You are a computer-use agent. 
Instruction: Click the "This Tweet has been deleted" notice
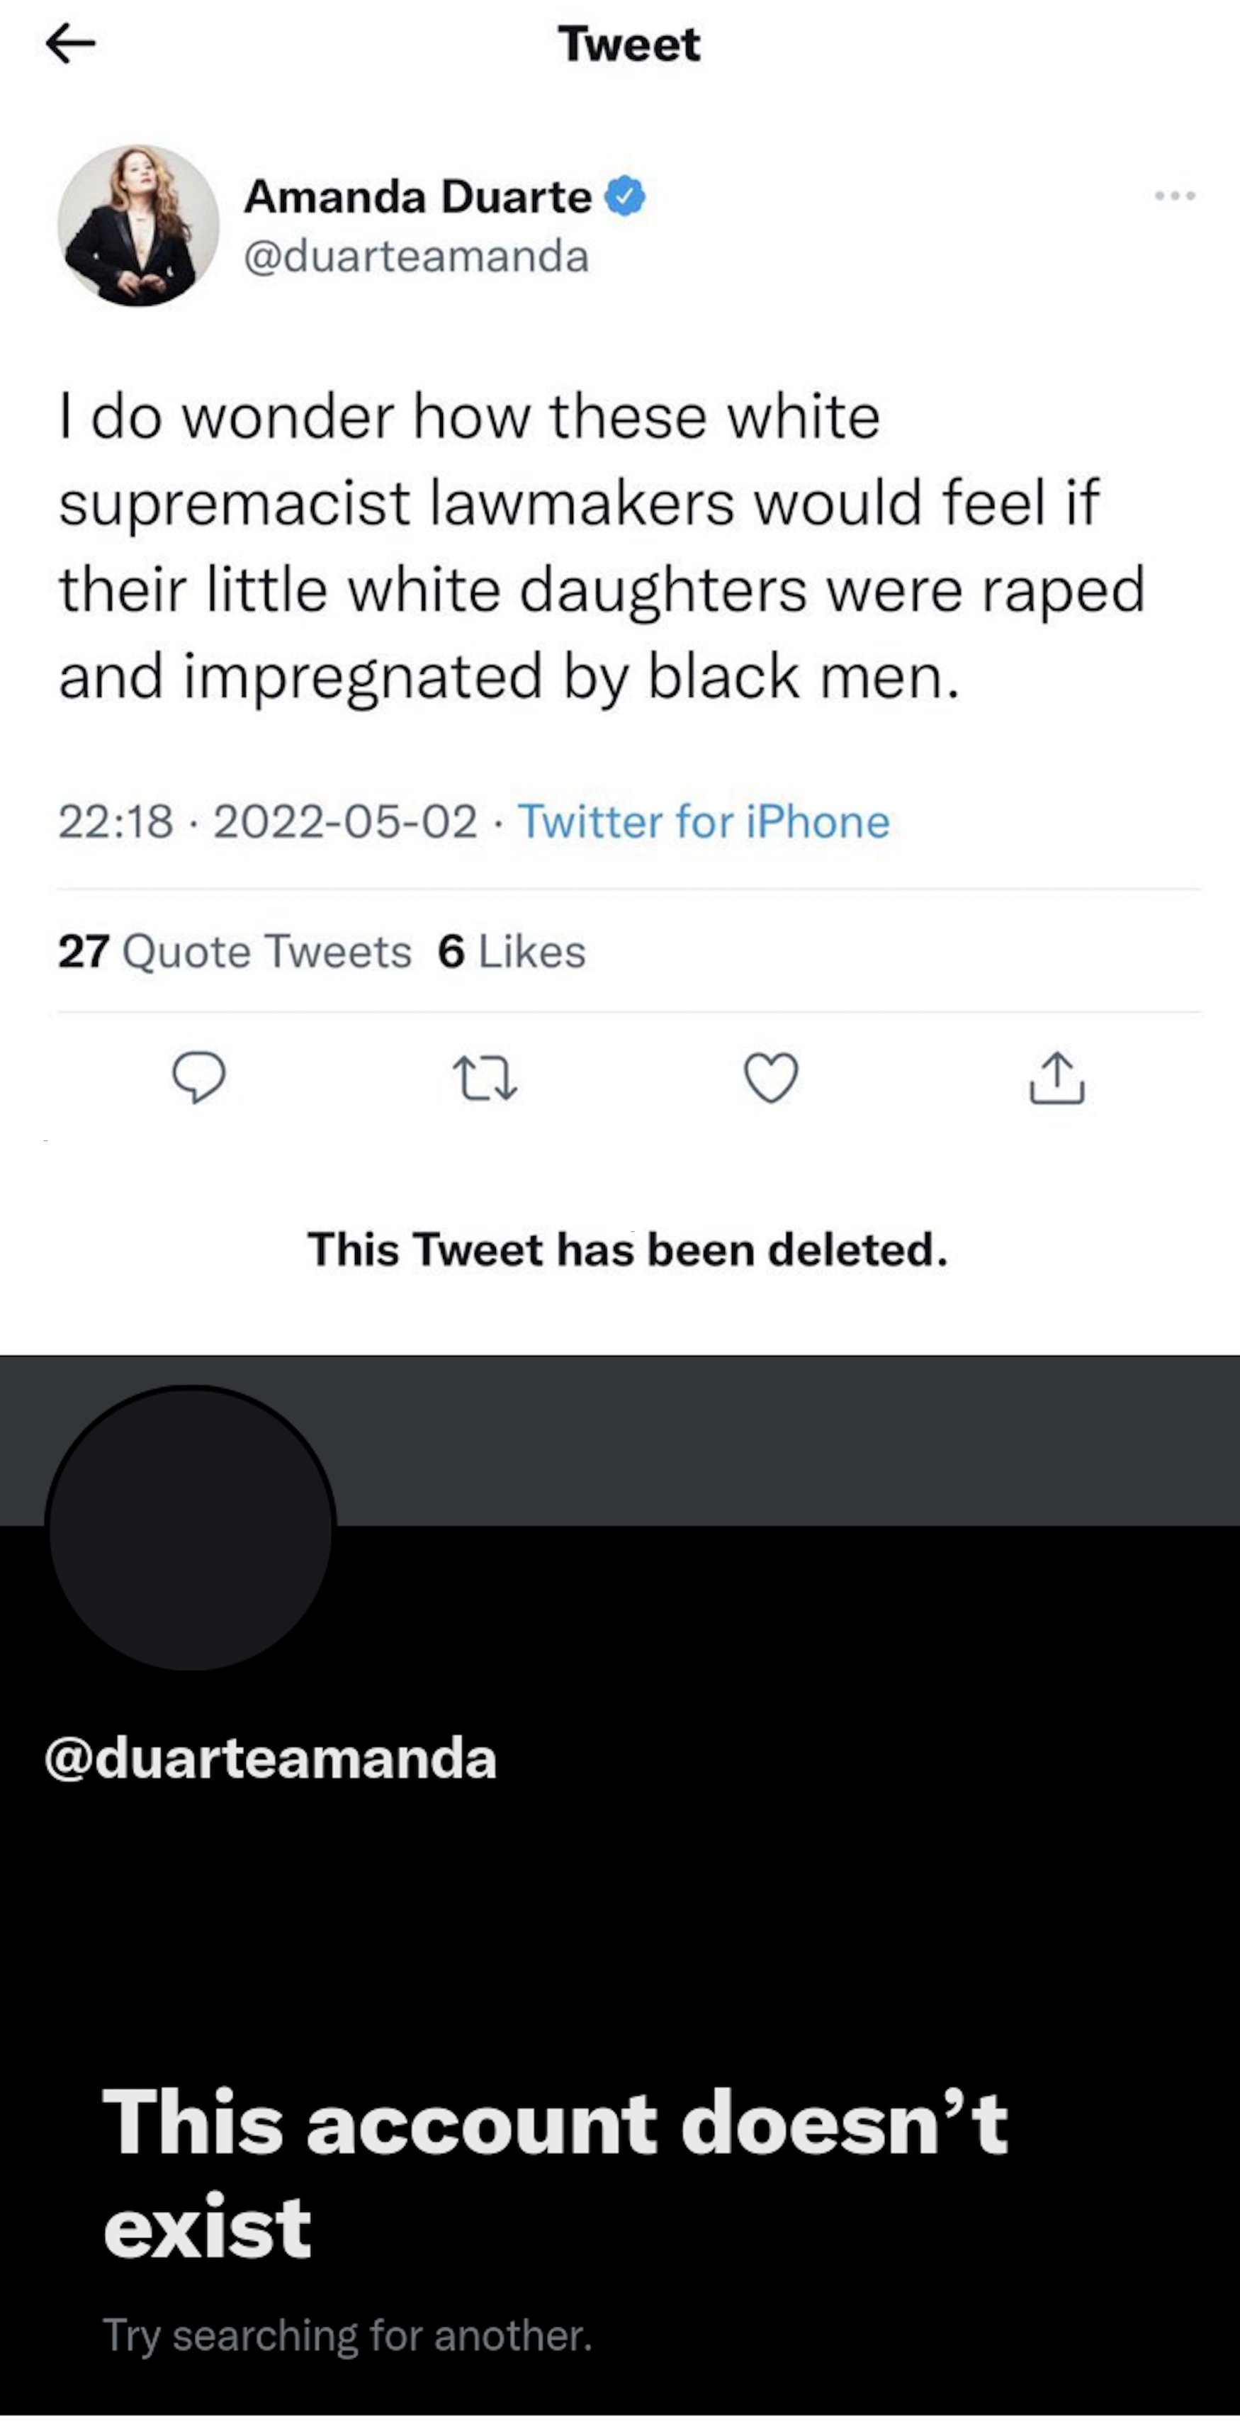[x=627, y=1249]
